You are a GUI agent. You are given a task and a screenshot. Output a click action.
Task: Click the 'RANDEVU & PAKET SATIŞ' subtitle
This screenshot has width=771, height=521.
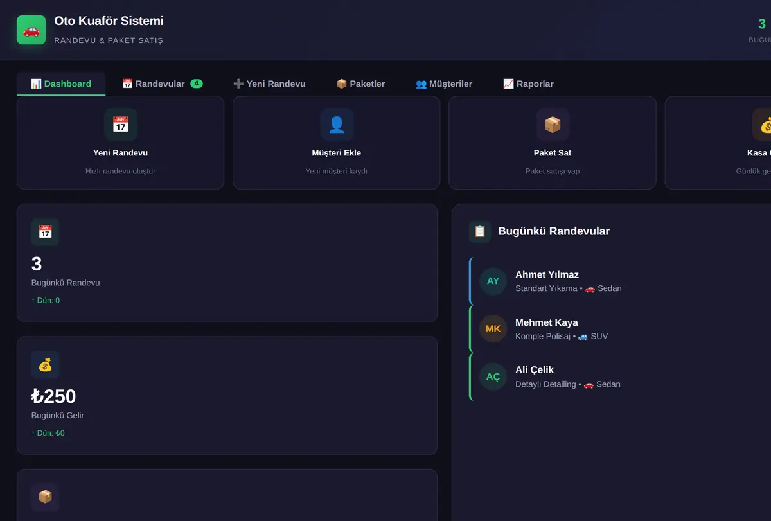[x=109, y=40]
